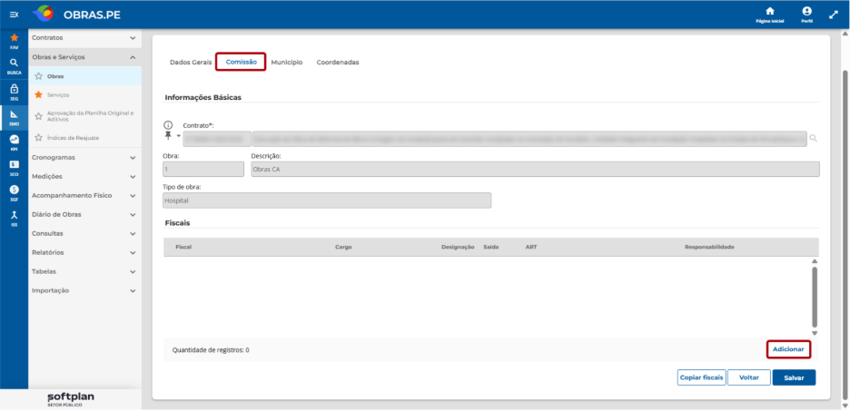Viewport: 850px width, 411px height.
Task: Click the magnifier icon at Contrato field end
Action: (813, 139)
